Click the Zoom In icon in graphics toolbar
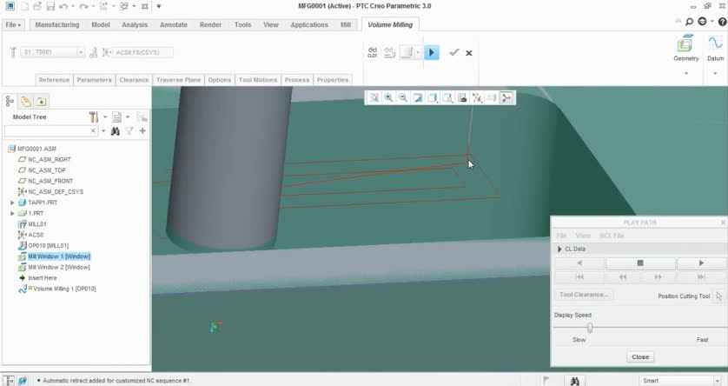This screenshot has width=728, height=386. point(388,97)
